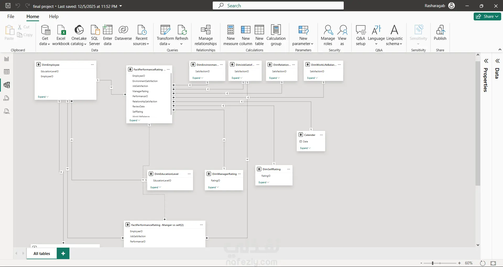The image size is (503, 267).
Task: Expand DimManagerRating table card
Action: (214, 187)
